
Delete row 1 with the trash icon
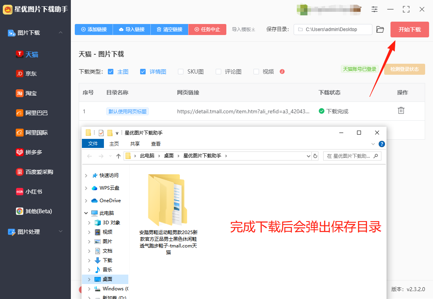pyautogui.click(x=401, y=111)
